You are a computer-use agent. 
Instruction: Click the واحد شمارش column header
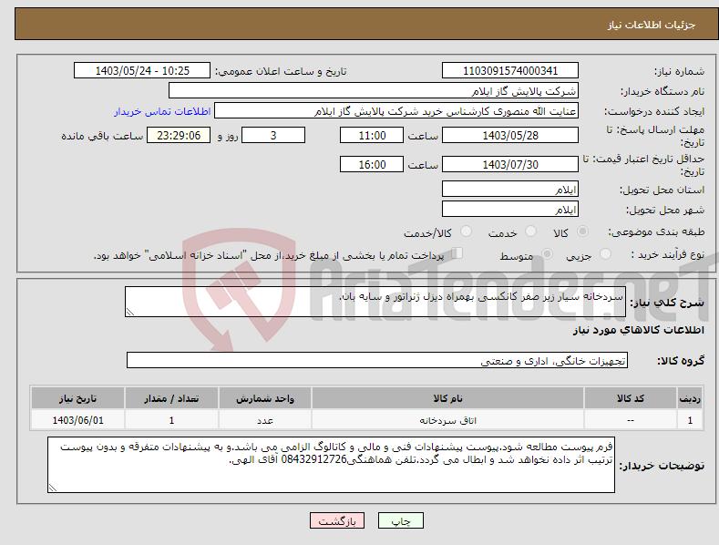pyautogui.click(x=265, y=398)
